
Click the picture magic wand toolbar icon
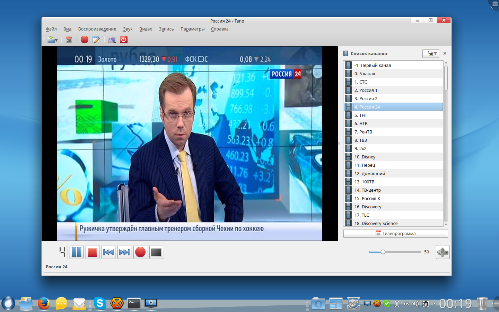[112, 40]
